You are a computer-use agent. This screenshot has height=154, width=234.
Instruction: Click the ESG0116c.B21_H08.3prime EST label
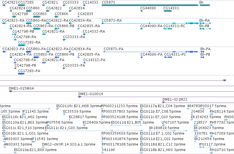(79, 106)
